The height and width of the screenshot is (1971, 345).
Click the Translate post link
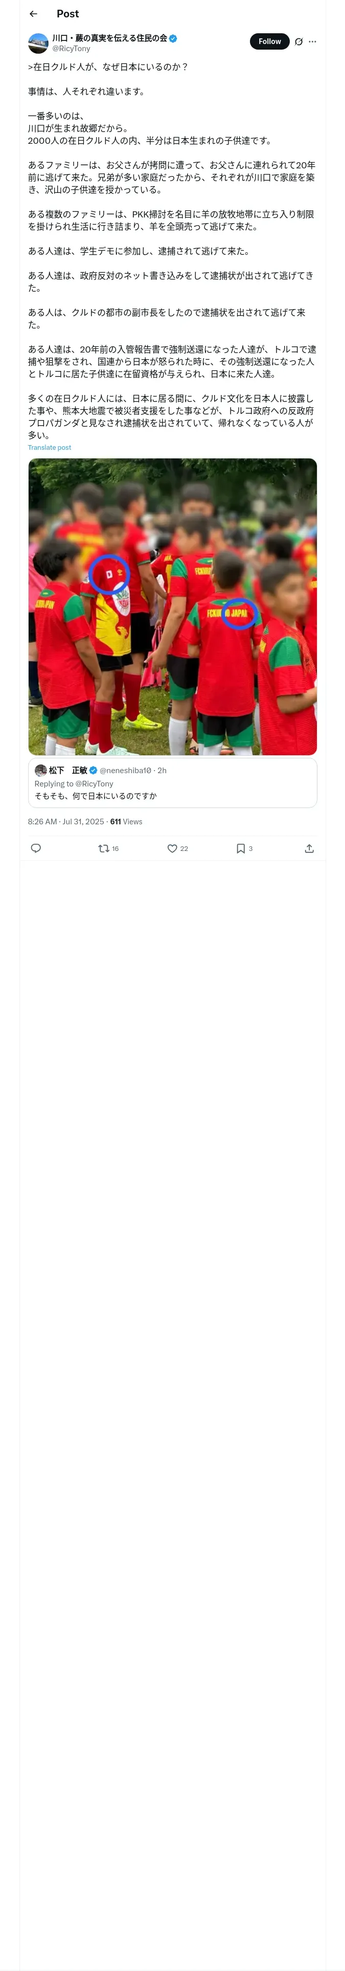[49, 448]
